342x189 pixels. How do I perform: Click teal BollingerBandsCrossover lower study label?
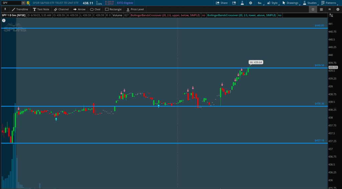coord(242,15)
